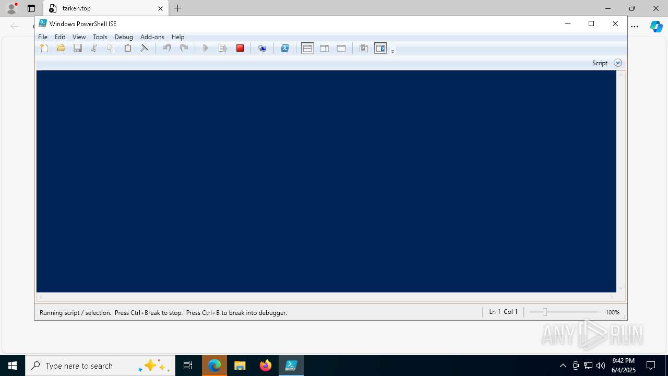Open Firefox from taskbar
Image resolution: width=668 pixels, height=376 pixels.
click(266, 366)
